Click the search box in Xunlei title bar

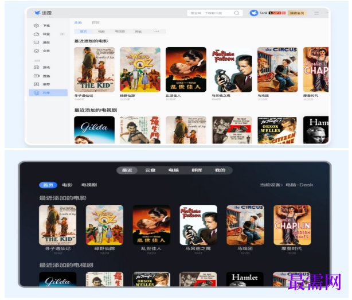click(x=215, y=13)
